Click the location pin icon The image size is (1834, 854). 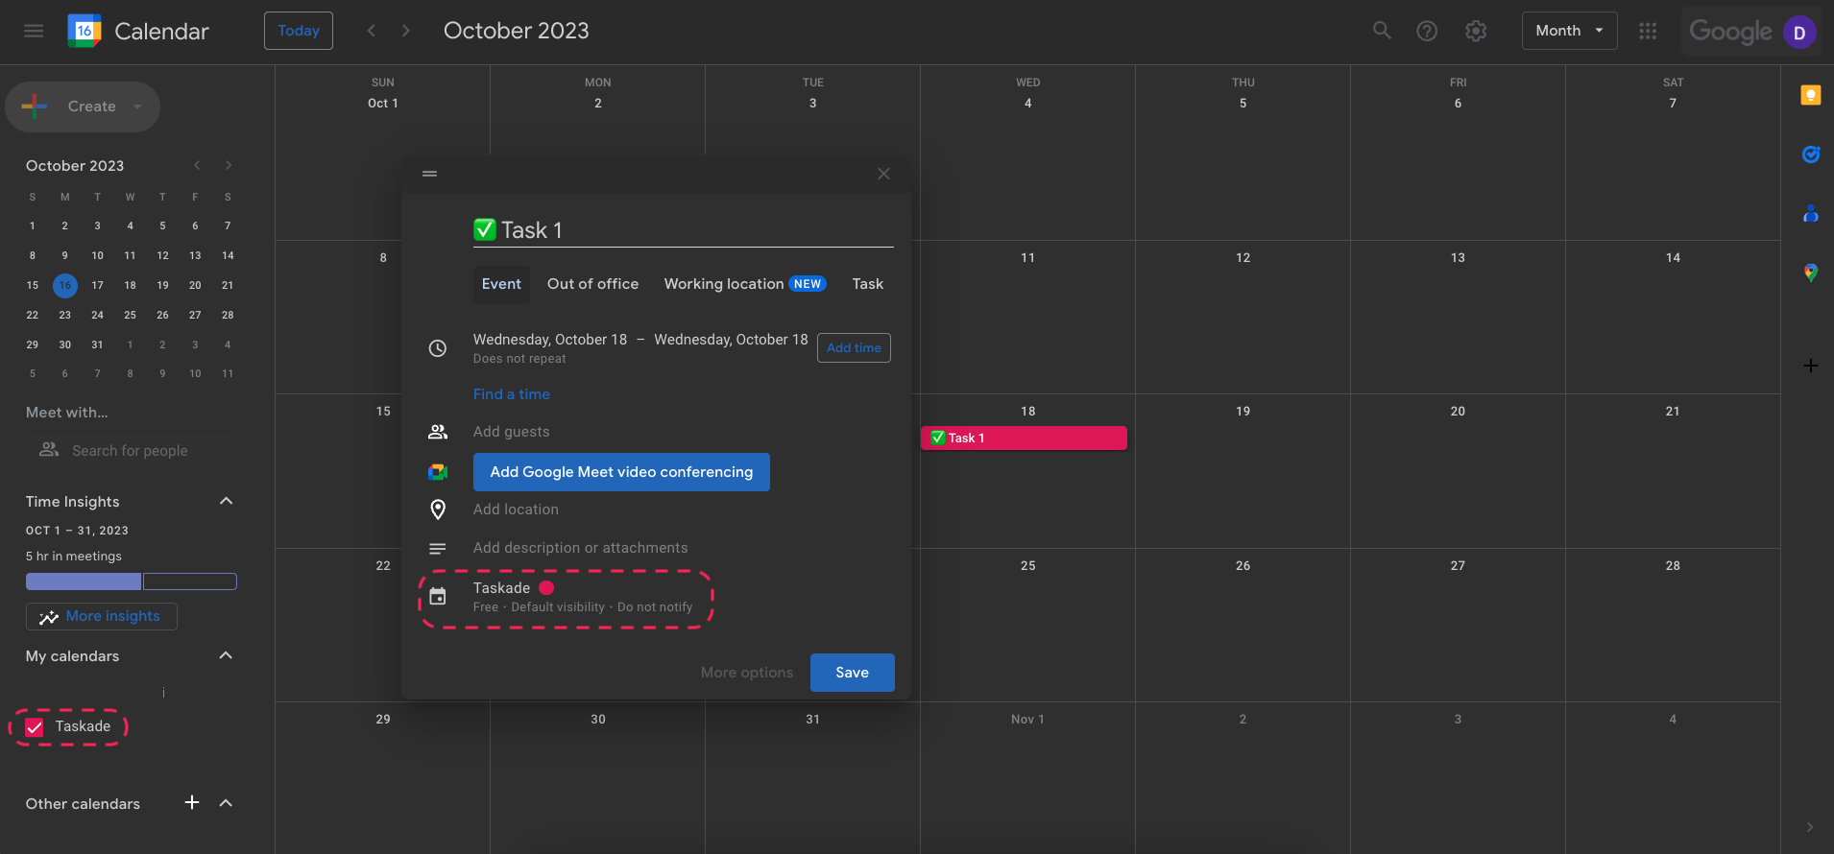tap(438, 510)
